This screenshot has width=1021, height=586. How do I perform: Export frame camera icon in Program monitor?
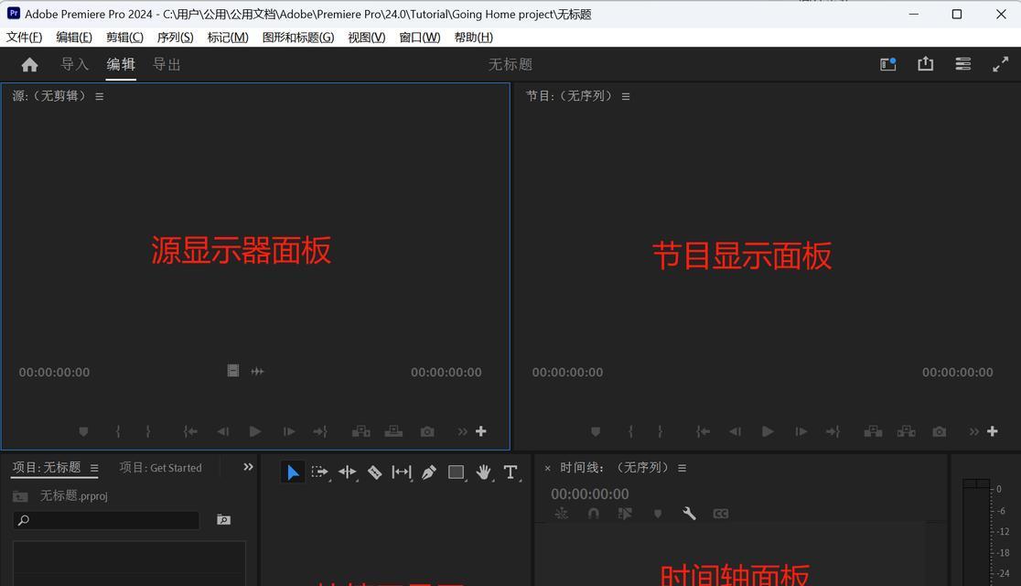939,431
